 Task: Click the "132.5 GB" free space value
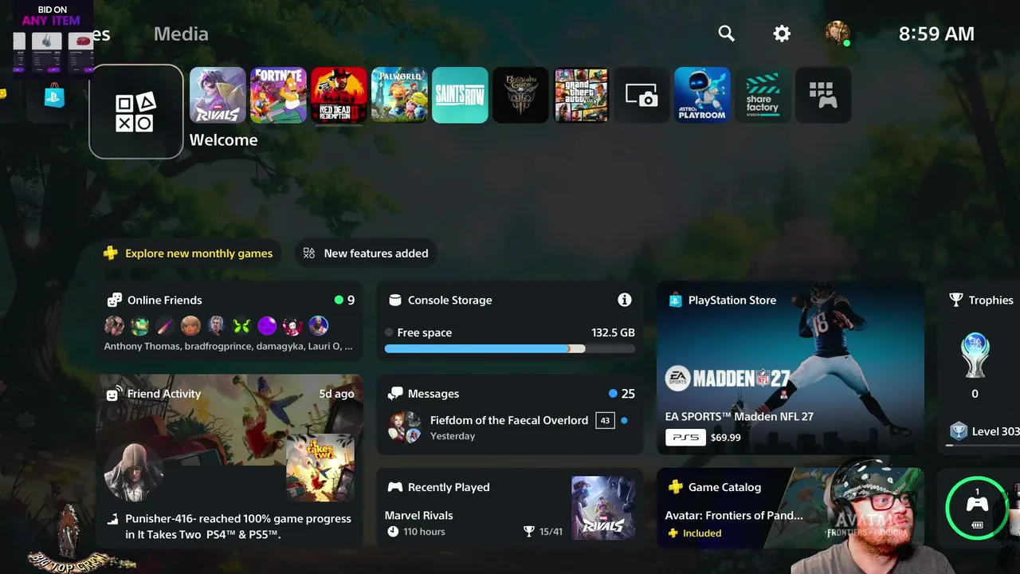click(613, 332)
